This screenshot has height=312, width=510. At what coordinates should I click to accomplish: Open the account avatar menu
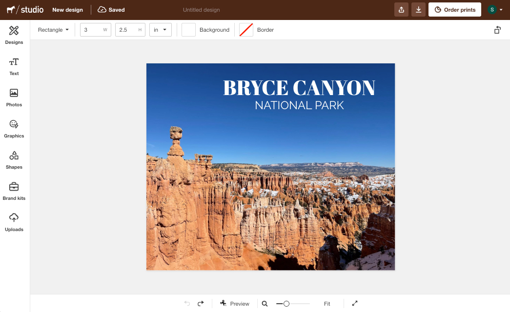point(494,9)
